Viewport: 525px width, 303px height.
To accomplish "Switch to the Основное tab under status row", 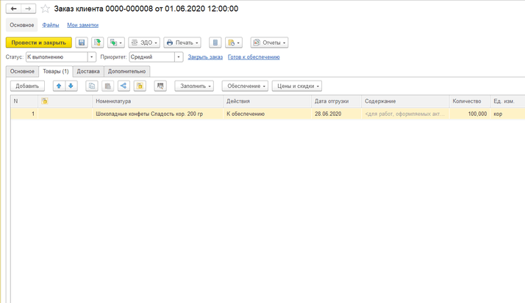I will pyautogui.click(x=22, y=71).
